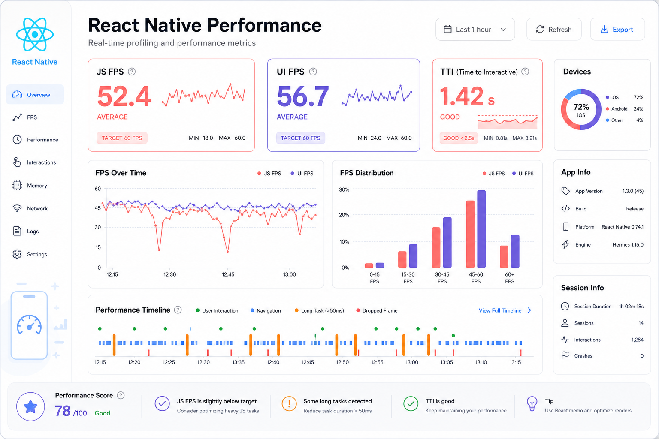Click the 45-60 FPS purple distribution bar

(481, 229)
